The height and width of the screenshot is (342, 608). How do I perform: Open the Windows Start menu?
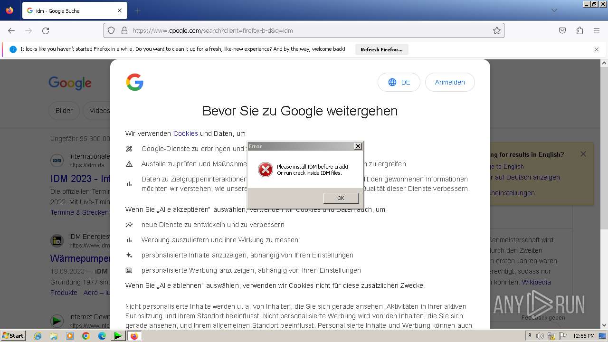pyautogui.click(x=13, y=335)
